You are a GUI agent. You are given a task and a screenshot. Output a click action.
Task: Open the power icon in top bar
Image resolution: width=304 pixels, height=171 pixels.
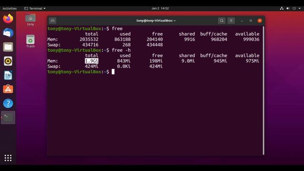(x=294, y=9)
